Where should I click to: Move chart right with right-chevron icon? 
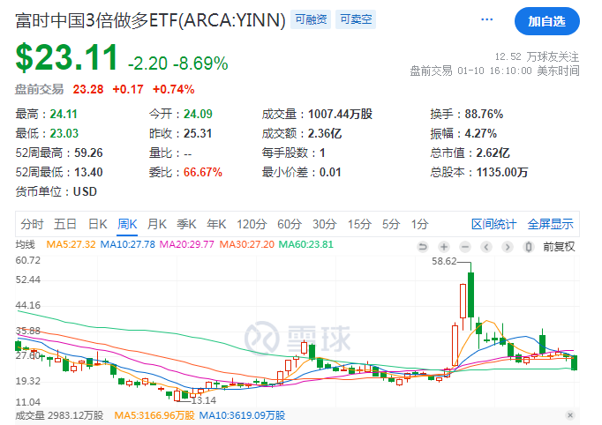(x=508, y=247)
